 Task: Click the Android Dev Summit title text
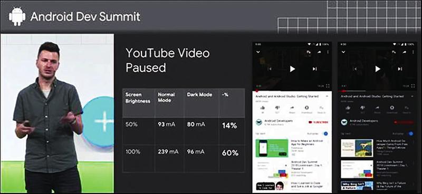click(x=85, y=17)
